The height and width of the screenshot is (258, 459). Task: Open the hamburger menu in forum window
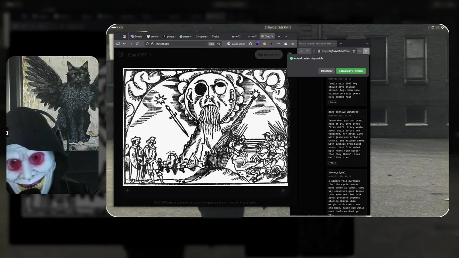(366, 51)
